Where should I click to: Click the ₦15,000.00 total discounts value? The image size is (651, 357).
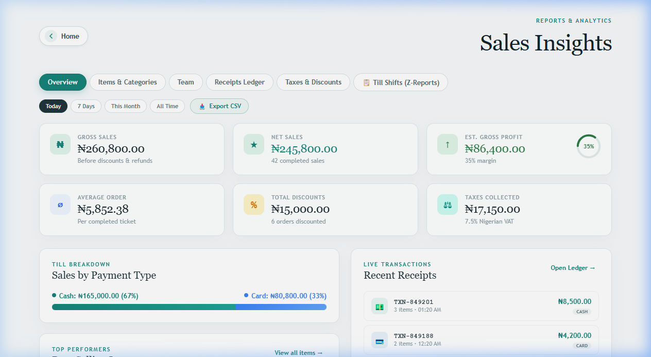300,209
